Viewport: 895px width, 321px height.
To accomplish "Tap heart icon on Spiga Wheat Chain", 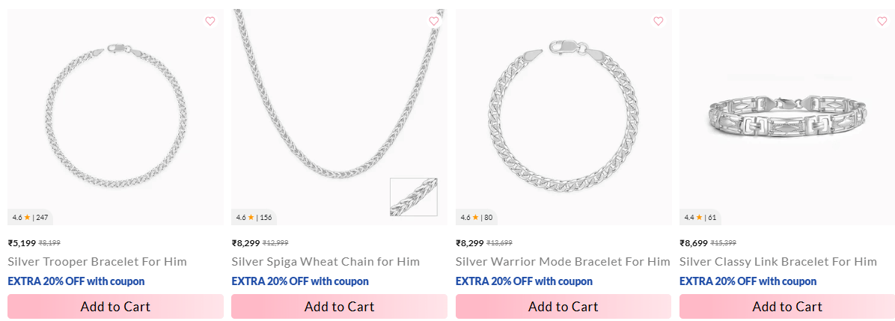I will [x=434, y=22].
